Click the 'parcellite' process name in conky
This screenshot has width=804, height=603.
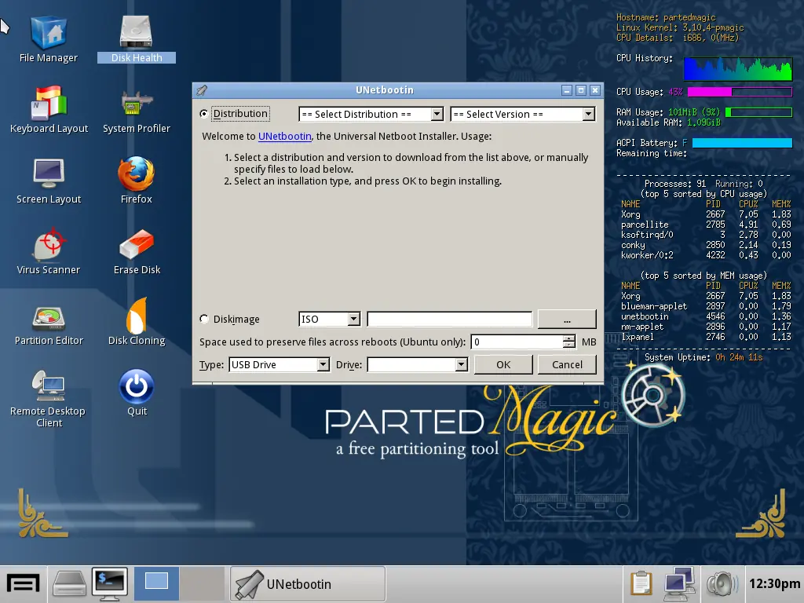[x=645, y=225]
